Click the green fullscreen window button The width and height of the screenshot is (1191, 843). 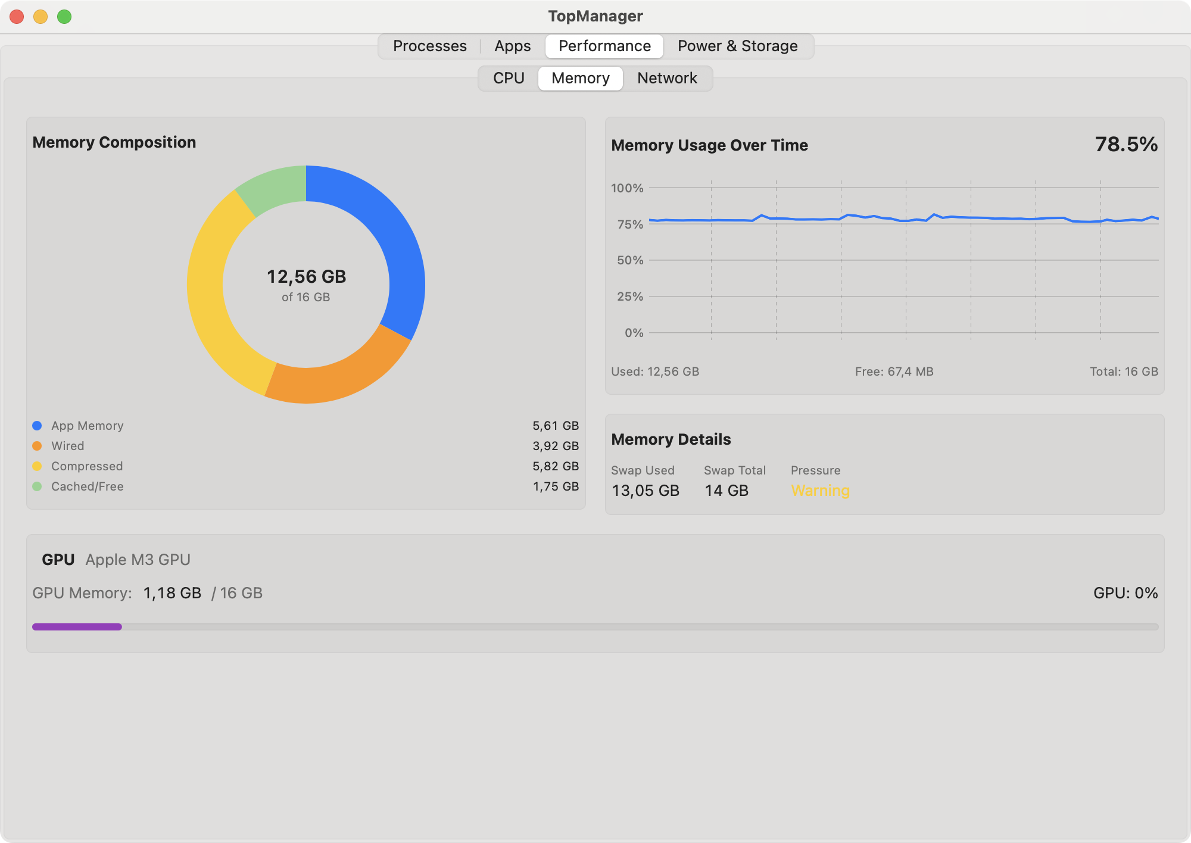(x=64, y=17)
